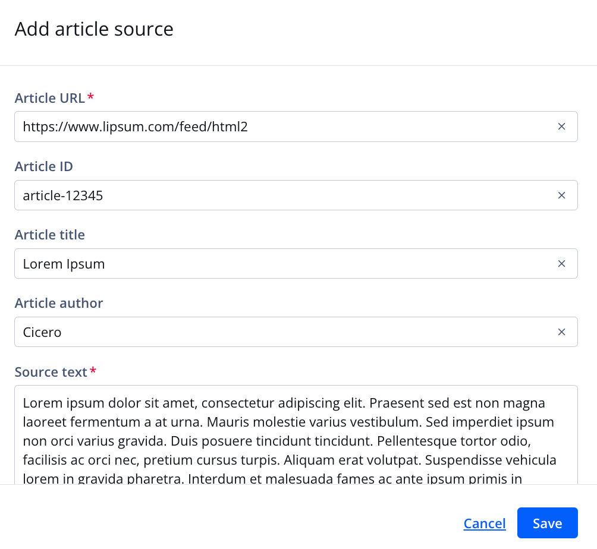Click the required asterisk next to Source text

pyautogui.click(x=93, y=370)
